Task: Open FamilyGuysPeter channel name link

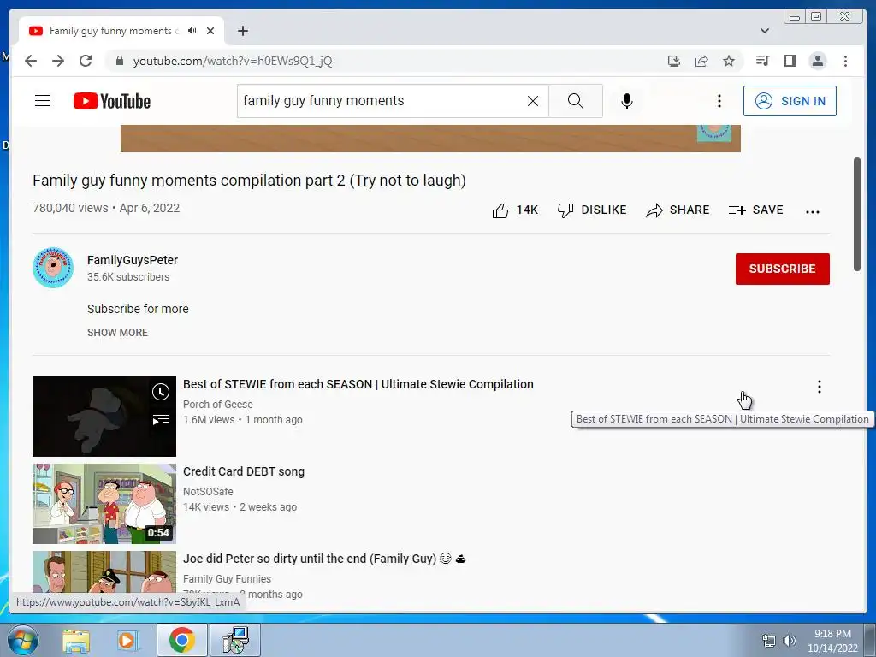Action: pyautogui.click(x=133, y=260)
